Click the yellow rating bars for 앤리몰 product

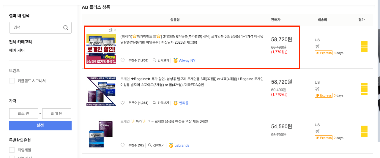pyautogui.click(x=364, y=89)
